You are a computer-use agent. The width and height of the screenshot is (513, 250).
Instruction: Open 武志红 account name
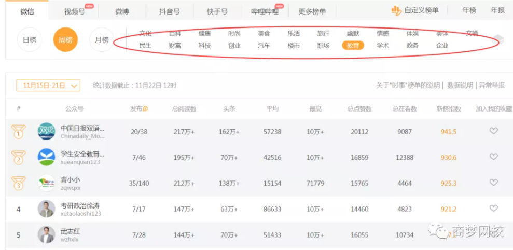pyautogui.click(x=71, y=231)
